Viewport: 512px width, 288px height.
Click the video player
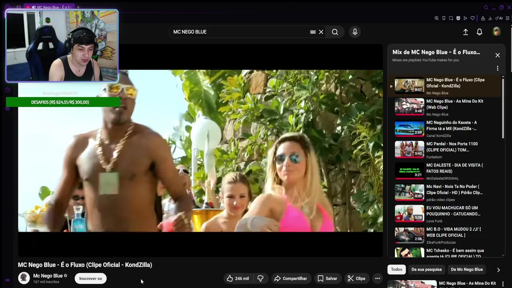coord(200,150)
